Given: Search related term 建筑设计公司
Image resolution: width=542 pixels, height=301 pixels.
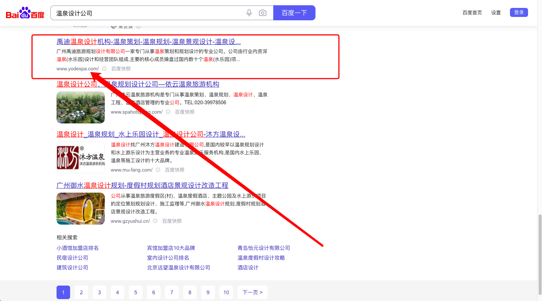Looking at the screenshot, I should click(72, 268).
